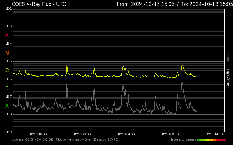Select the green B flare class label

coord(7,88)
